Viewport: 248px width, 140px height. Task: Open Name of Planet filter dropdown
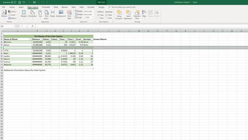tap(30, 39)
